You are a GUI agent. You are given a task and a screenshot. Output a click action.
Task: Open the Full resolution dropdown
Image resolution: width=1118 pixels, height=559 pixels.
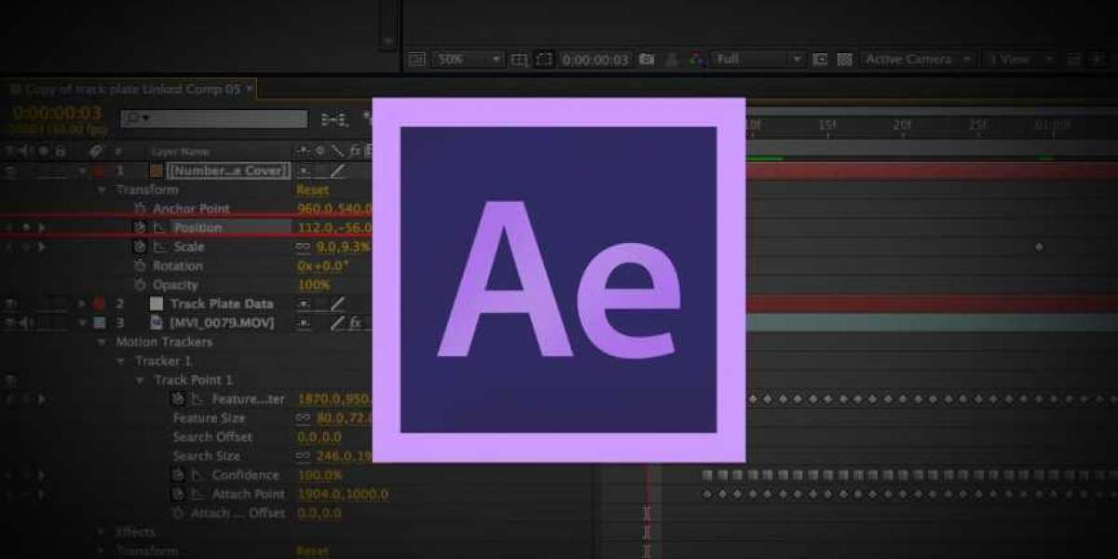pos(757,59)
